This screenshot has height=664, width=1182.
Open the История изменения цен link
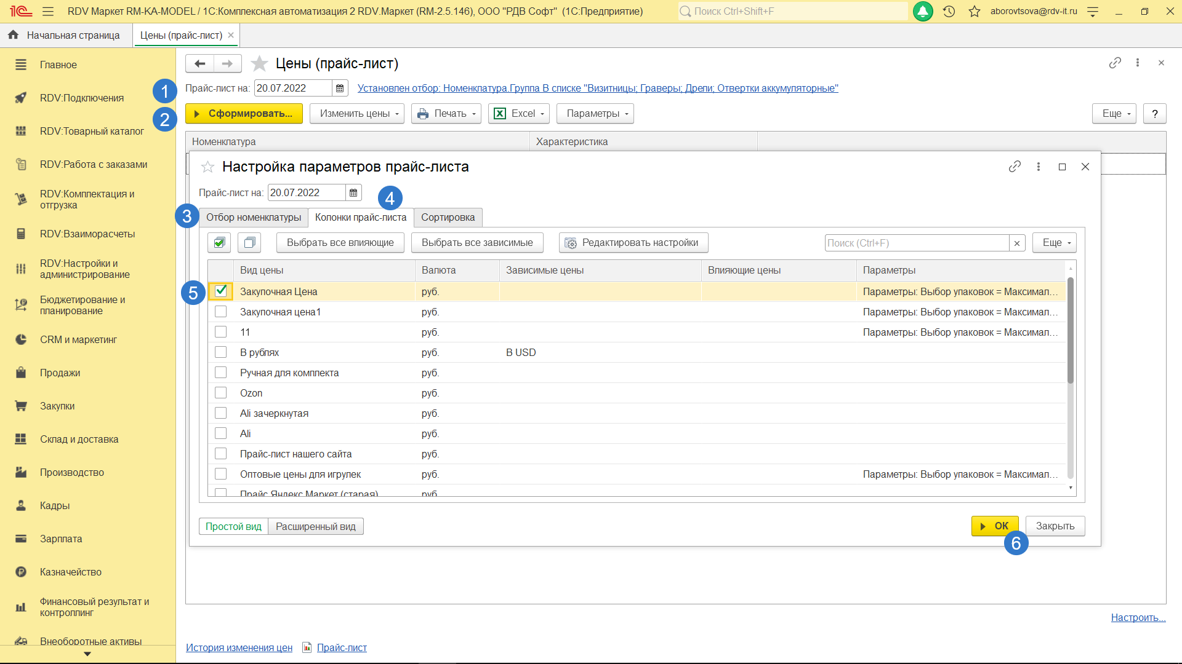[239, 647]
